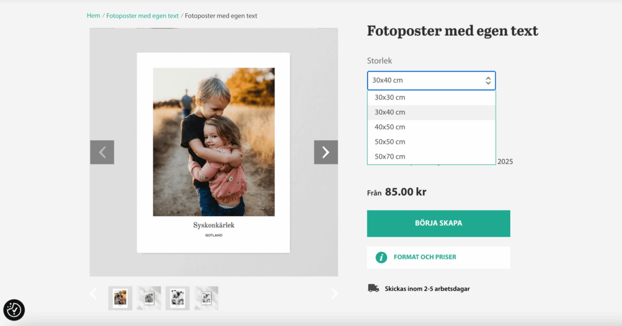The width and height of the screenshot is (622, 326).
Task: Open the Fotoposter med egen text breadcrumb link
Action: coord(142,16)
